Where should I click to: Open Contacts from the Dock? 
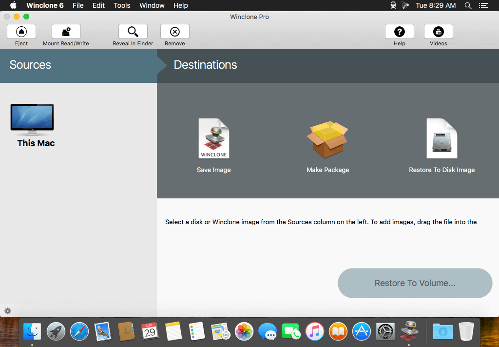pos(126,331)
